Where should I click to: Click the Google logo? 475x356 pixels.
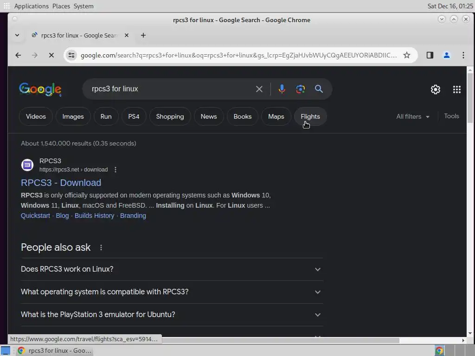coord(40,89)
